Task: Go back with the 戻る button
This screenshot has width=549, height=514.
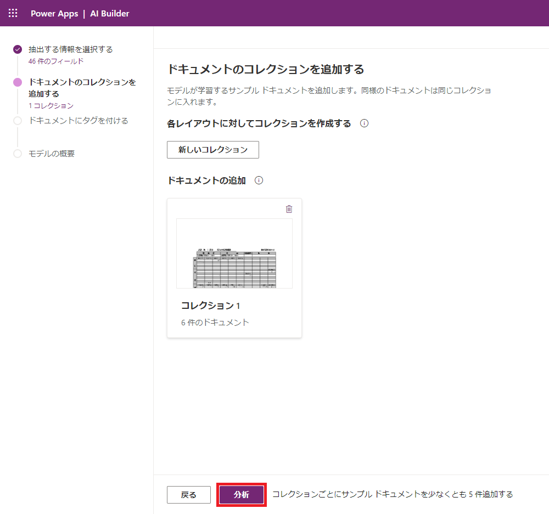Action: (189, 495)
